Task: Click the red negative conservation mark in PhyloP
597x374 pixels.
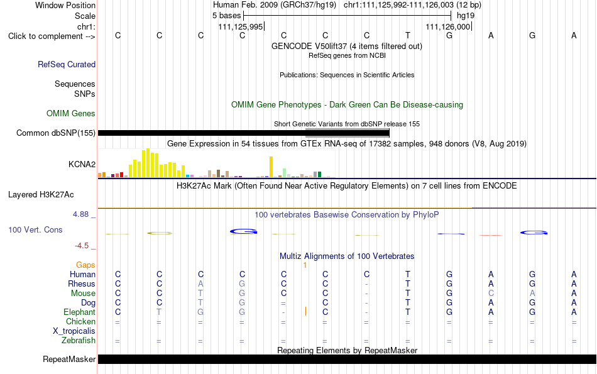Action: (x=491, y=235)
